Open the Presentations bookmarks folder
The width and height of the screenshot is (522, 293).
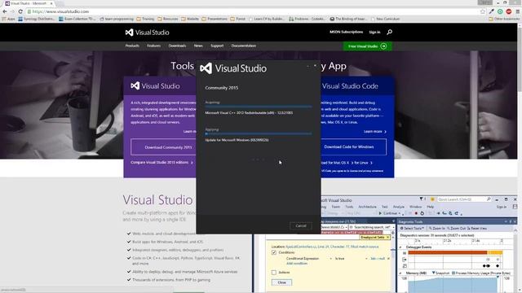pyautogui.click(x=215, y=19)
